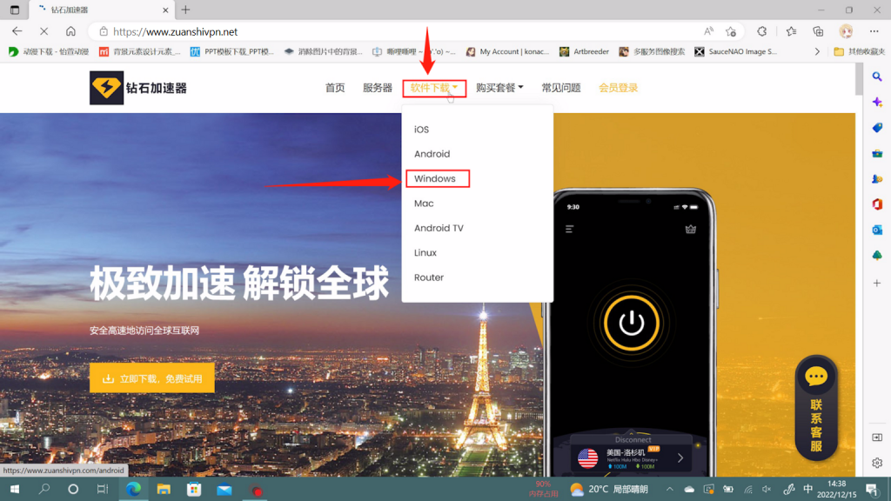The height and width of the screenshot is (501, 891).
Task: Close the 钻石加速器 tab
Action: pos(165,10)
